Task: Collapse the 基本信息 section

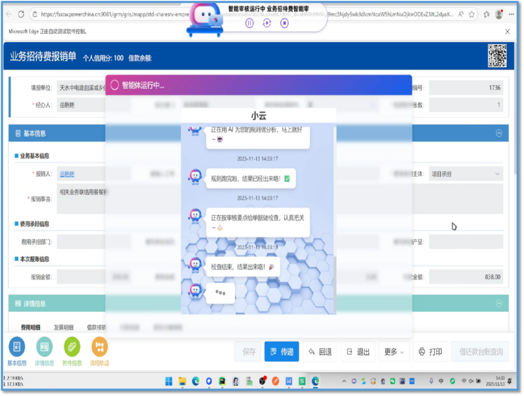Action: point(499,133)
